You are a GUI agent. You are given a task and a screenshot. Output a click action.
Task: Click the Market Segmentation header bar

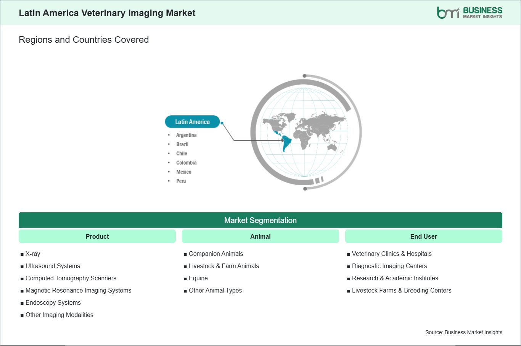point(260,220)
